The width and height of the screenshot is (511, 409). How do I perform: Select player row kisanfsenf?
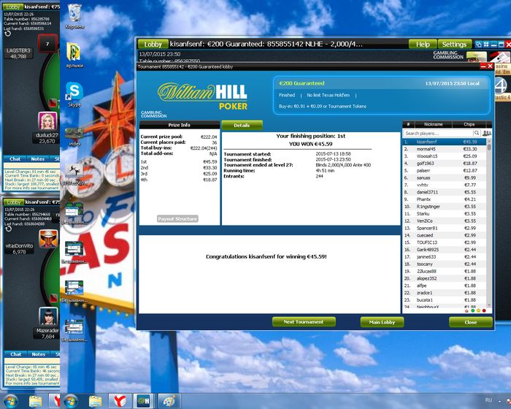coord(445,142)
